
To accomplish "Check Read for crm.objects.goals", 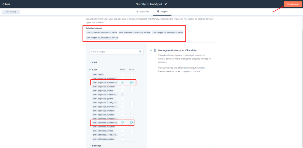I will 123,99.
